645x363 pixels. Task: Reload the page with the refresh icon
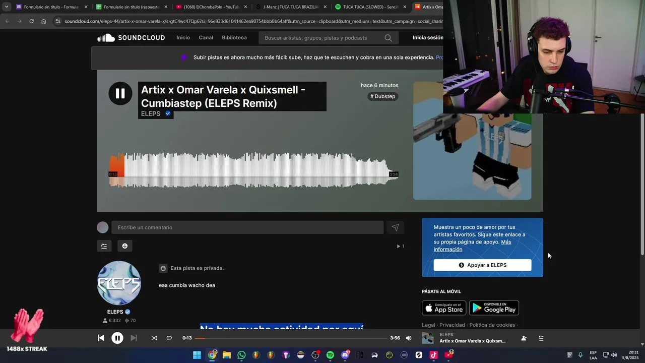point(31,21)
